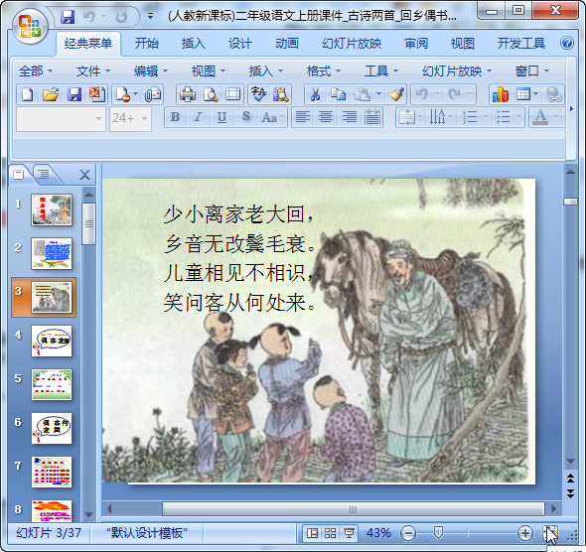
Task: Switch to the 动画 ribbon tab
Action: pos(287,44)
